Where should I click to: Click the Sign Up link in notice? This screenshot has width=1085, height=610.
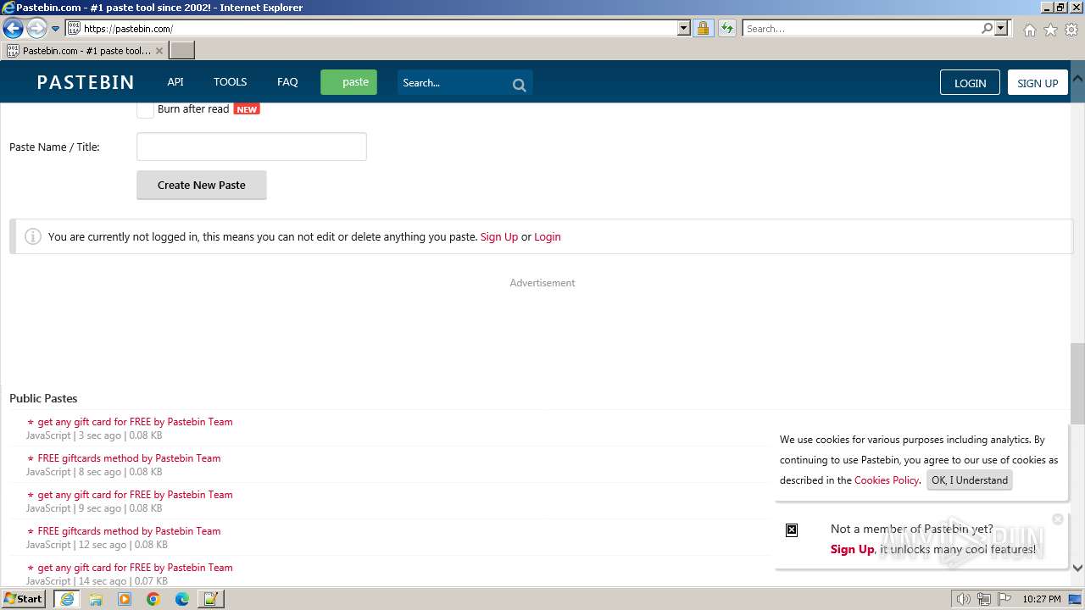499,236
